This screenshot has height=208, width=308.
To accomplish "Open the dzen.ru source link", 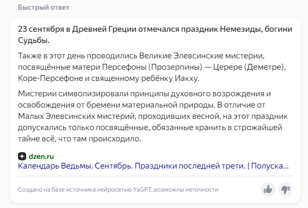I will point(41,156).
